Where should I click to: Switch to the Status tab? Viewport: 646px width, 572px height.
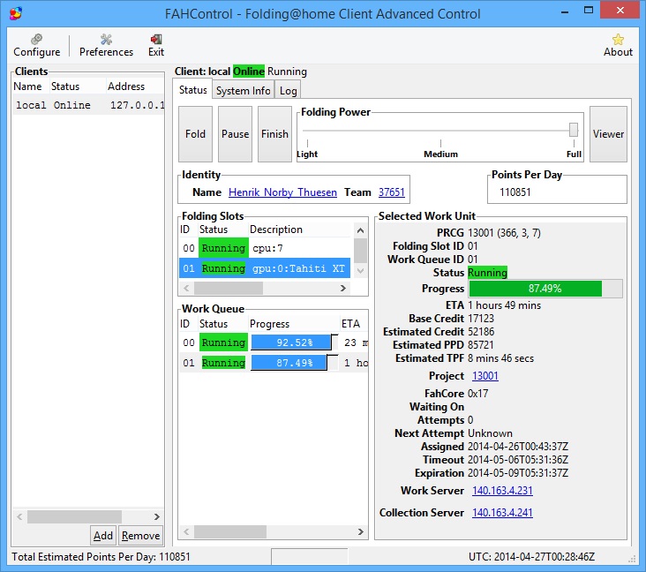pos(192,90)
